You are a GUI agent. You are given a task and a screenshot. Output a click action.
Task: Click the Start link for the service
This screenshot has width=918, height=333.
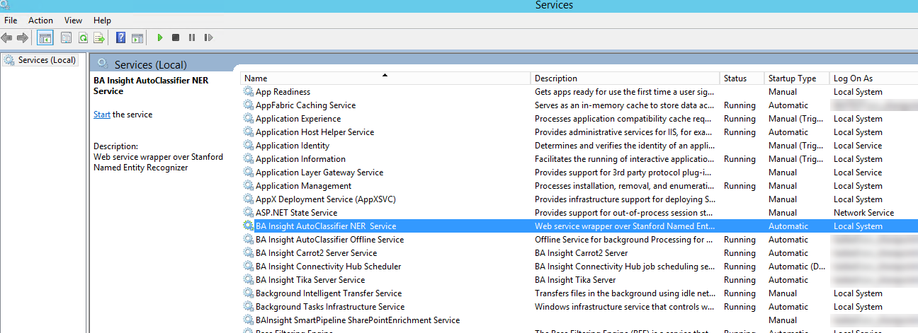click(101, 115)
